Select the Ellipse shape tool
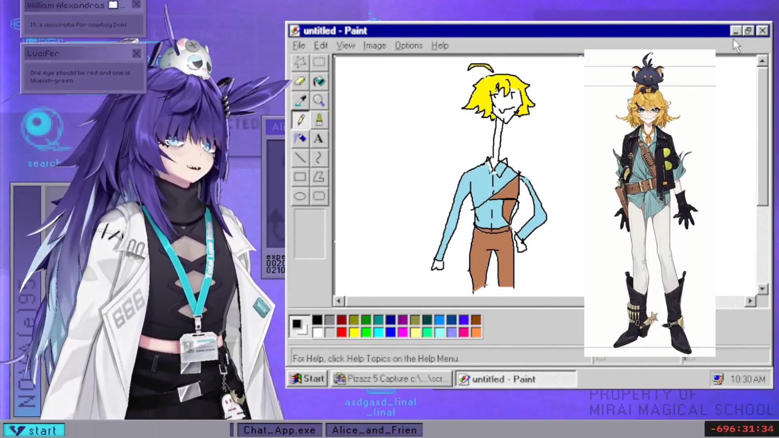 [300, 196]
